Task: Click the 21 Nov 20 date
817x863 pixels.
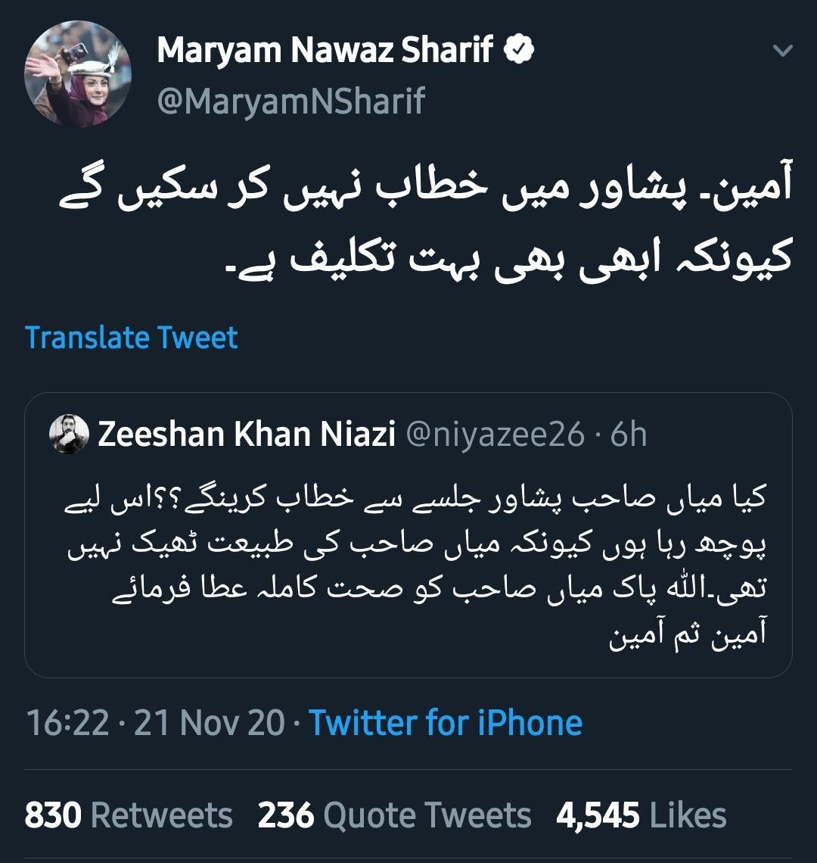Action: point(210,723)
